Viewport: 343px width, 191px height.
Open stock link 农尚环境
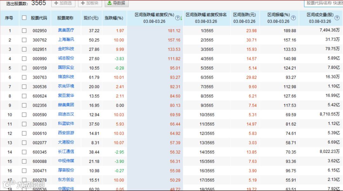66,86
